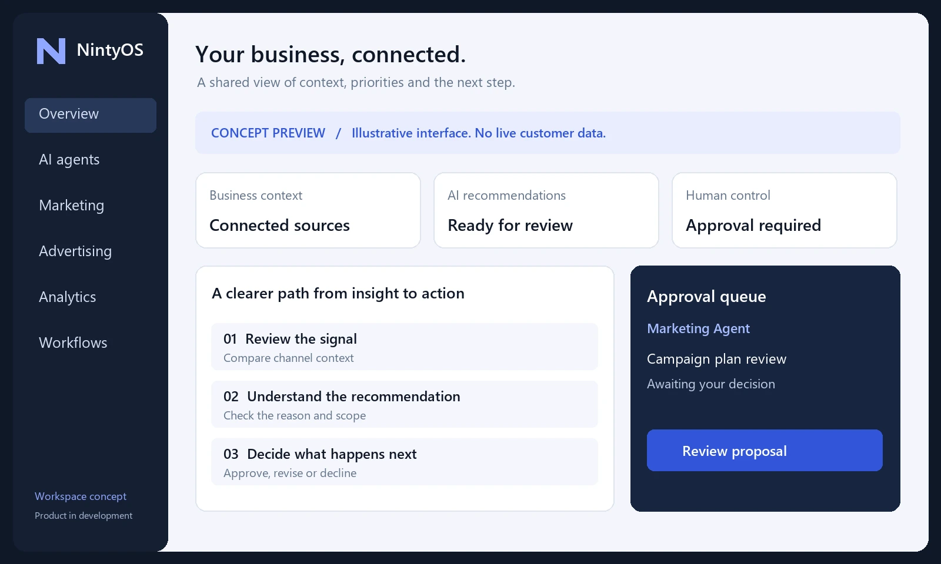Click the Marketing Agent link in Approval queue

[698, 328]
